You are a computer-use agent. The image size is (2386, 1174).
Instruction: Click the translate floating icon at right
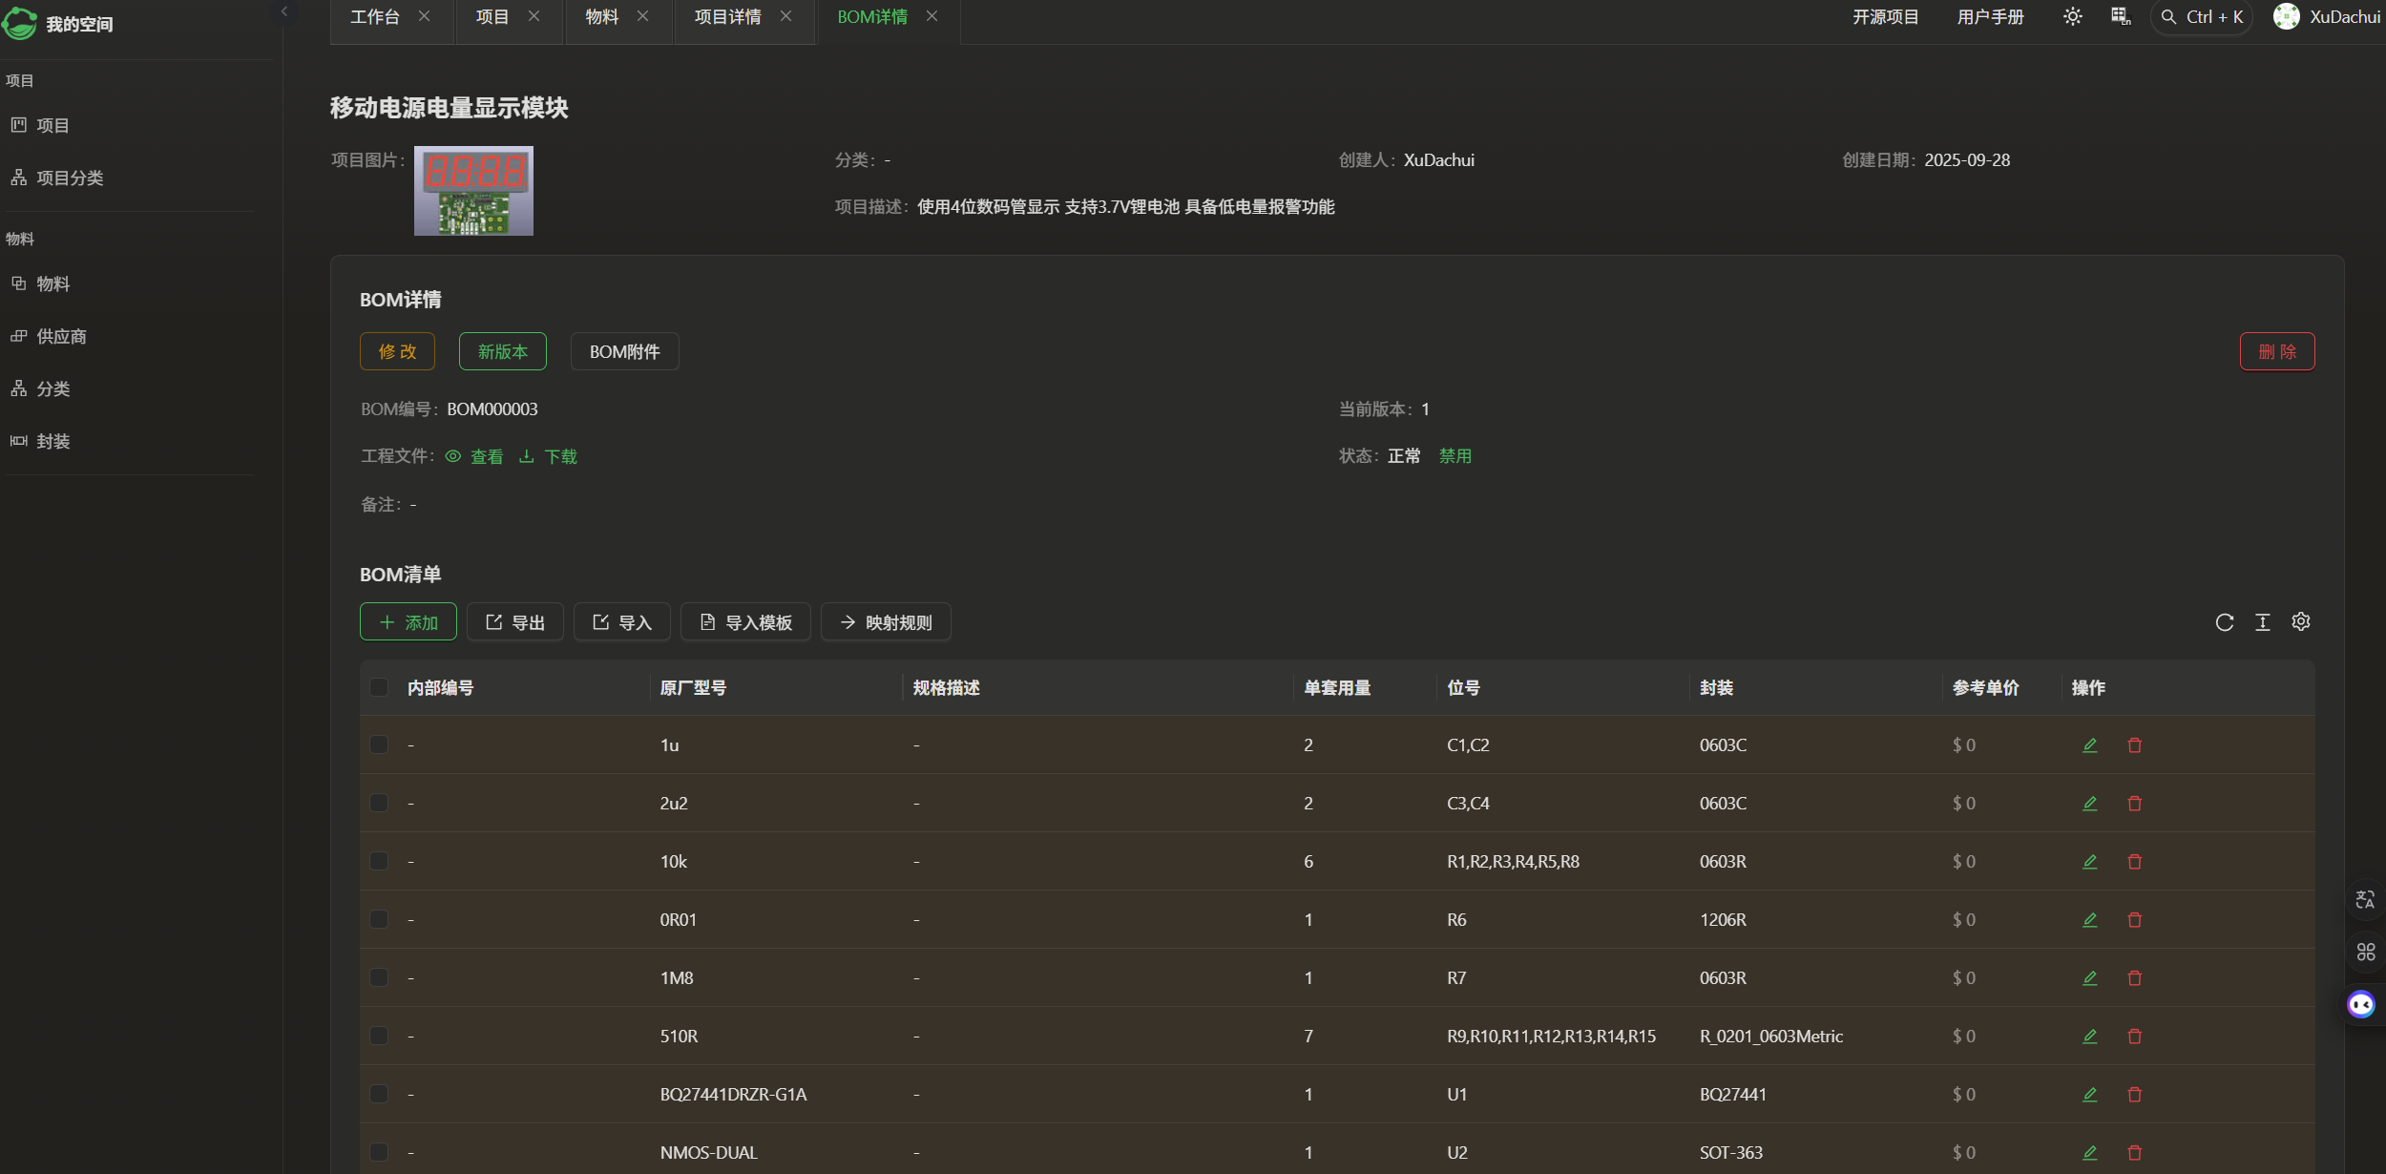point(2365,899)
